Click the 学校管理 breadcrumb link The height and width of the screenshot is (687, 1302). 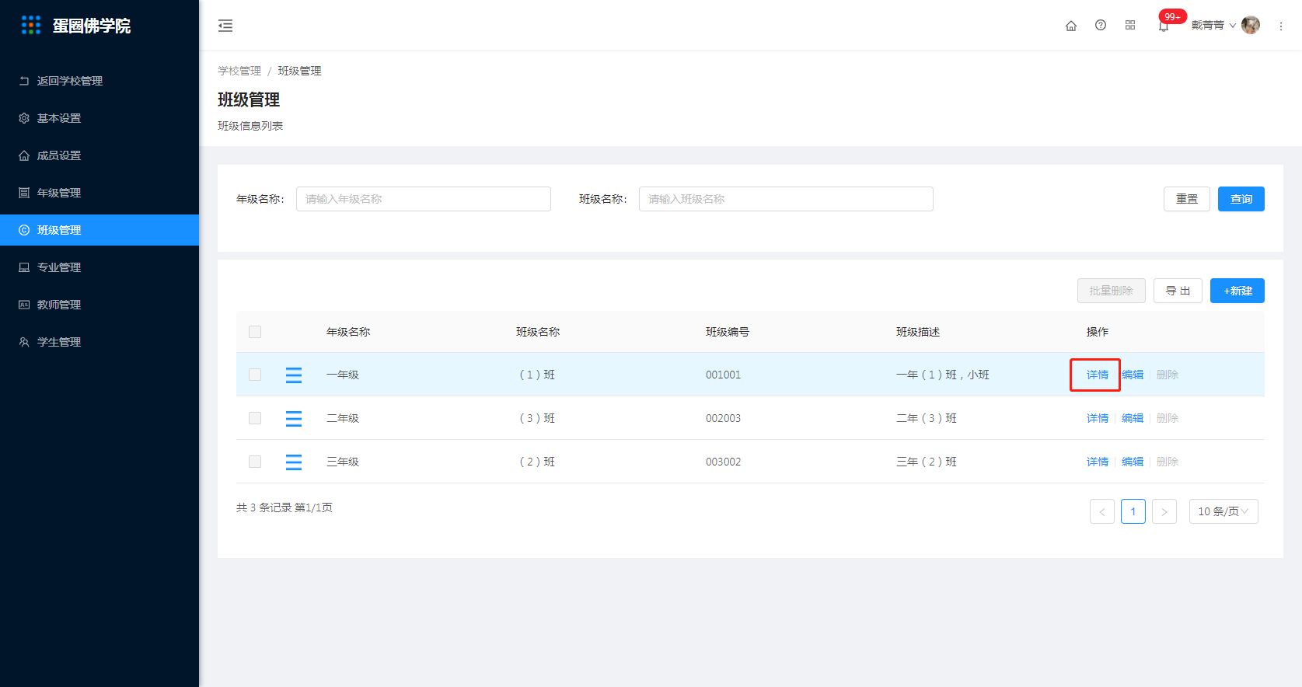[239, 71]
